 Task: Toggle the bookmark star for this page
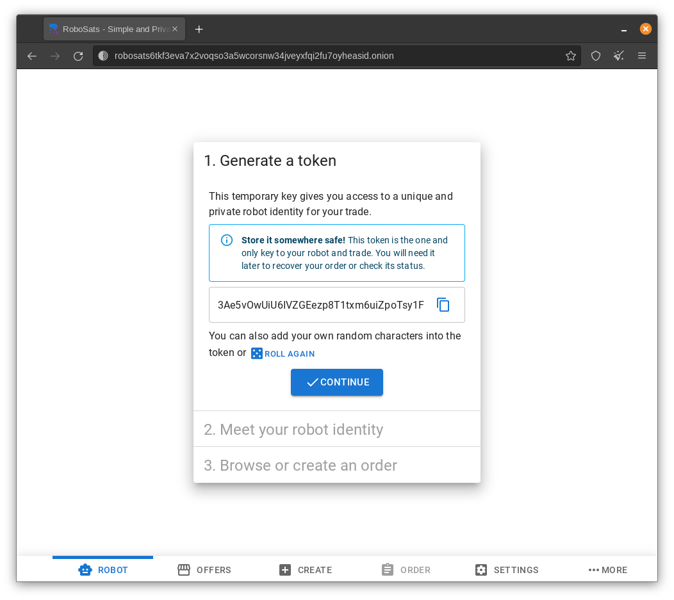(x=571, y=56)
